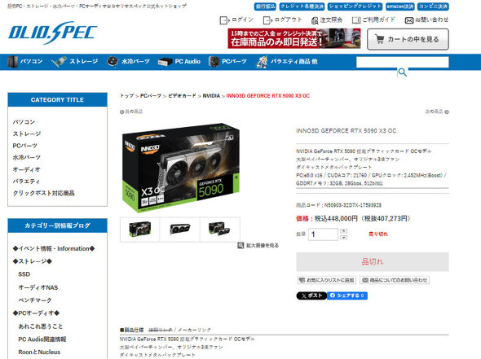Select the second product thumbnail

tap(179, 230)
